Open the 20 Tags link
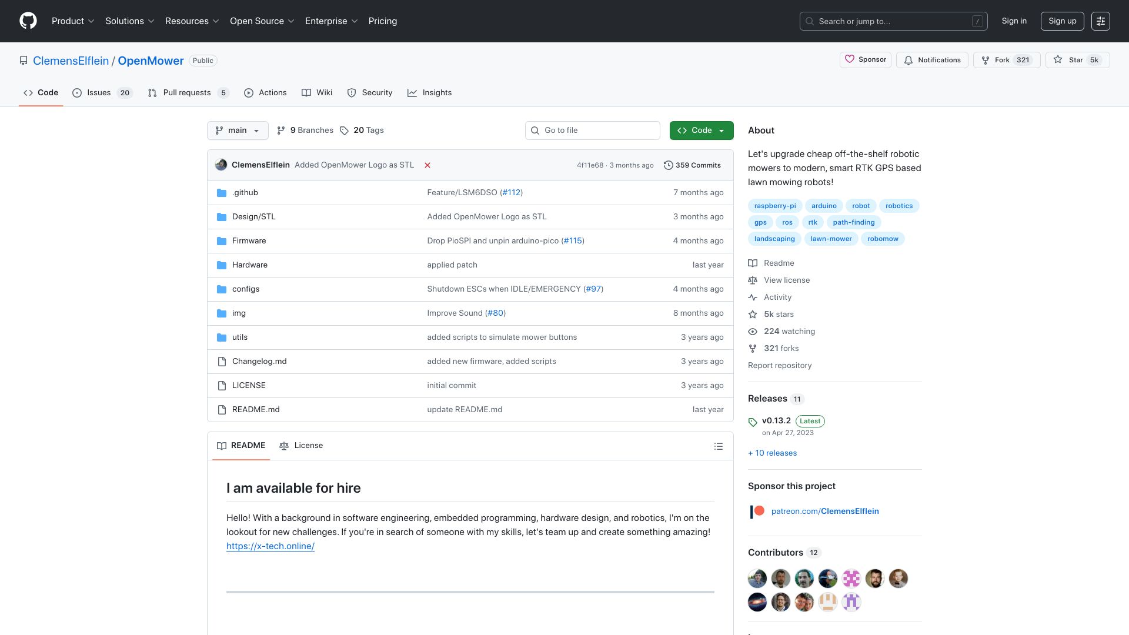Image resolution: width=1129 pixels, height=635 pixels. pyautogui.click(x=362, y=131)
